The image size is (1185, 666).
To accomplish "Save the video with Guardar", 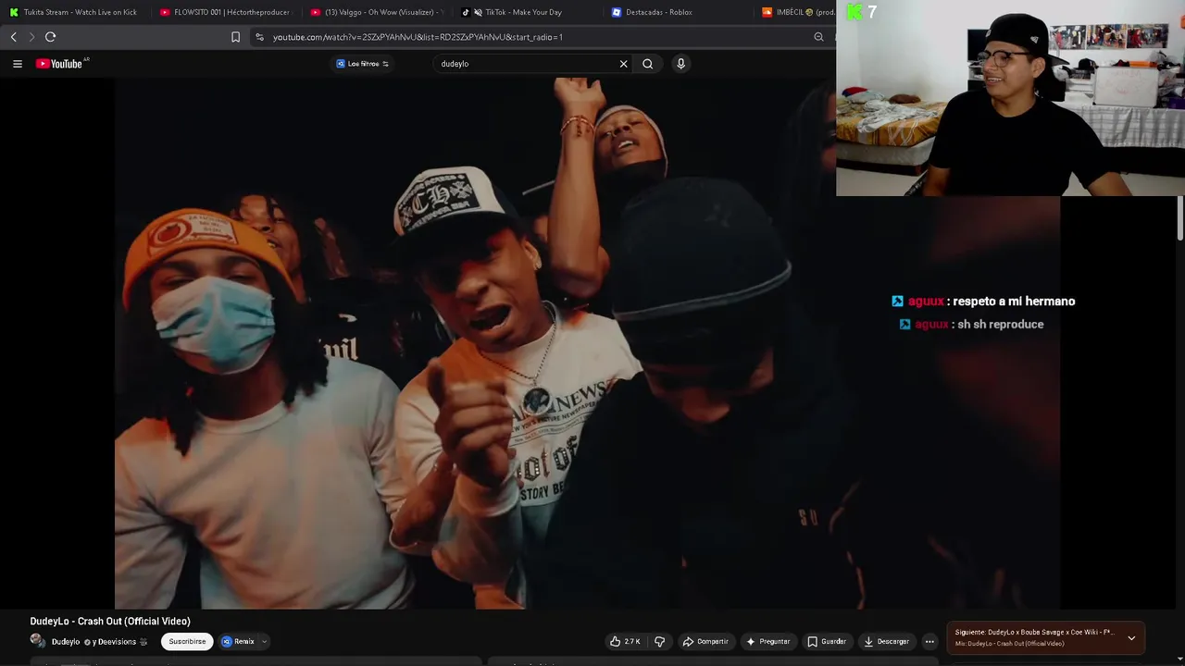I will 826,641.
